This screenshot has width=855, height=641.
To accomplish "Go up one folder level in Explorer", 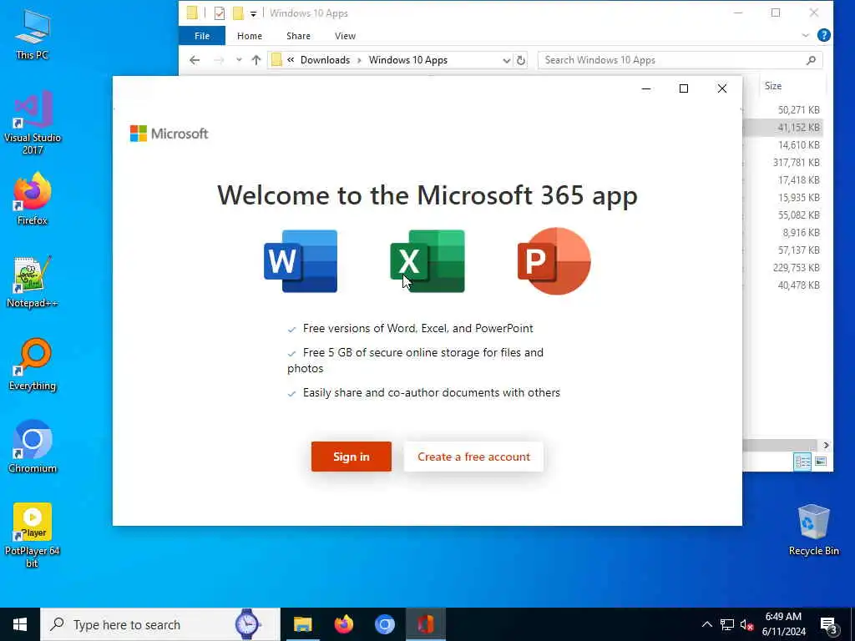I will pos(256,60).
